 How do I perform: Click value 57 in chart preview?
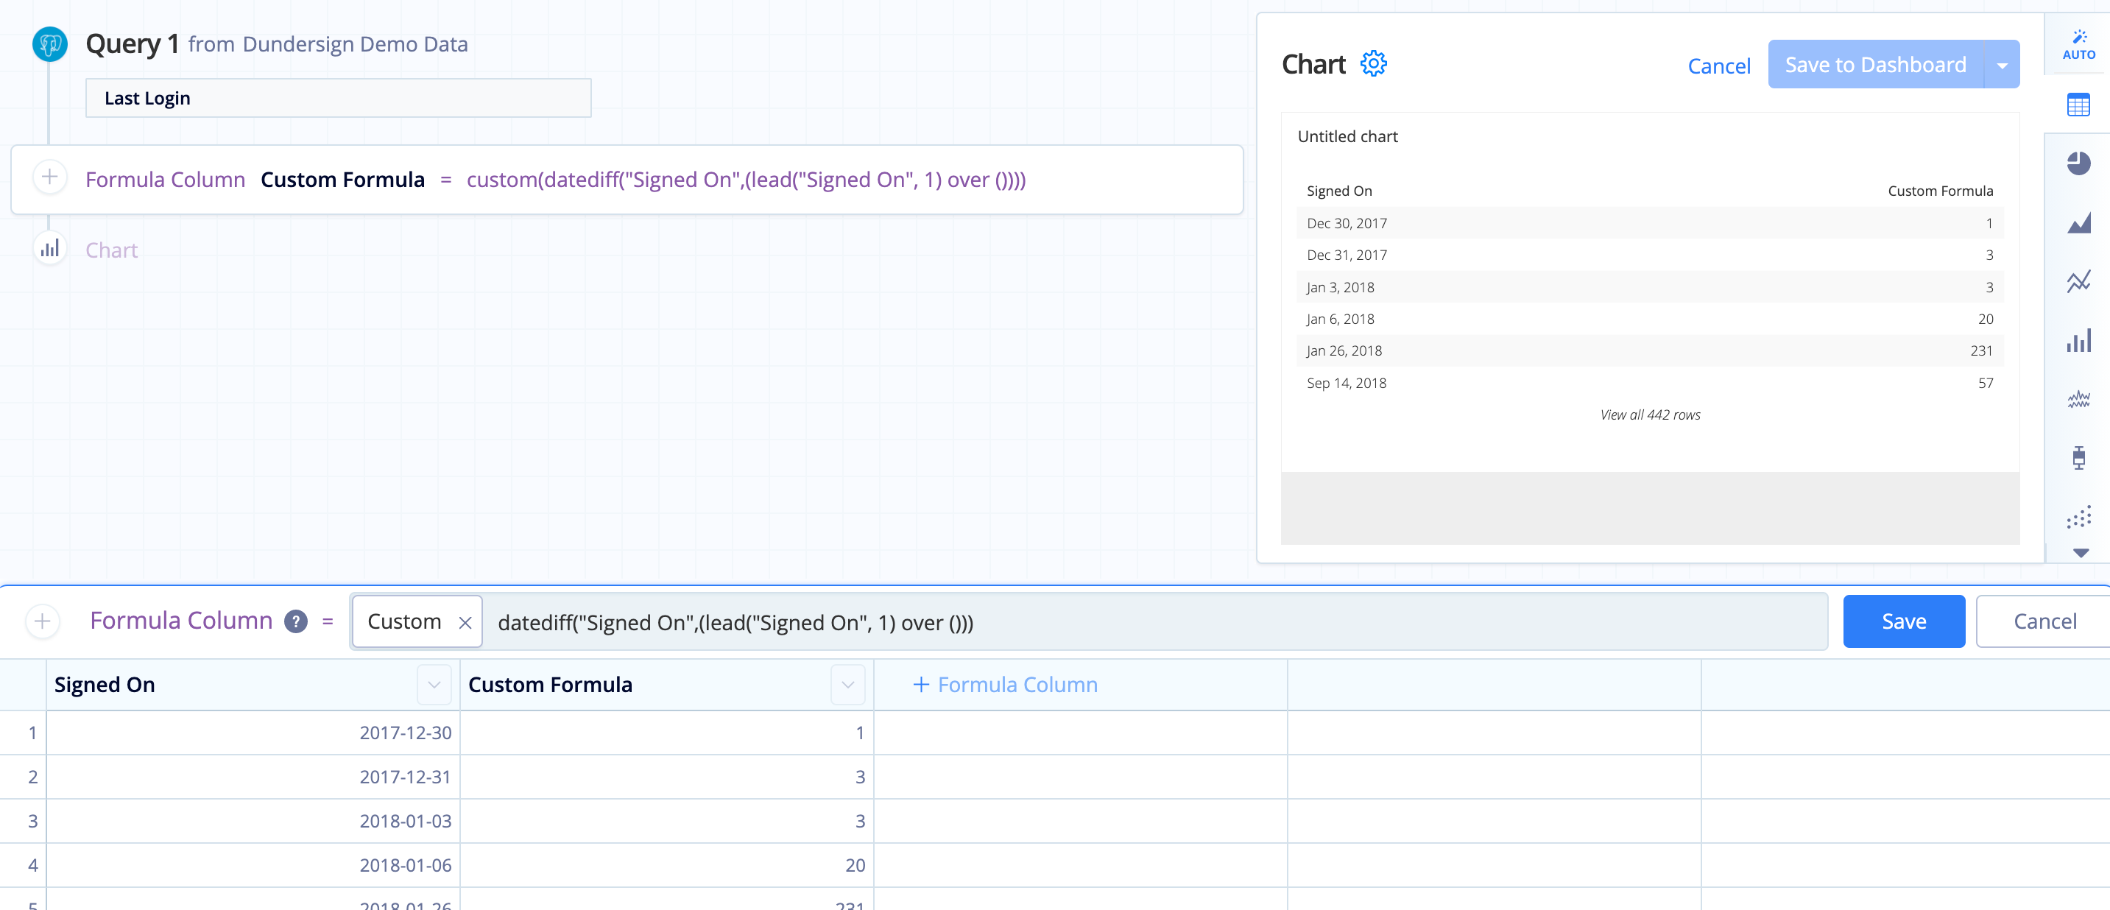click(x=1986, y=384)
